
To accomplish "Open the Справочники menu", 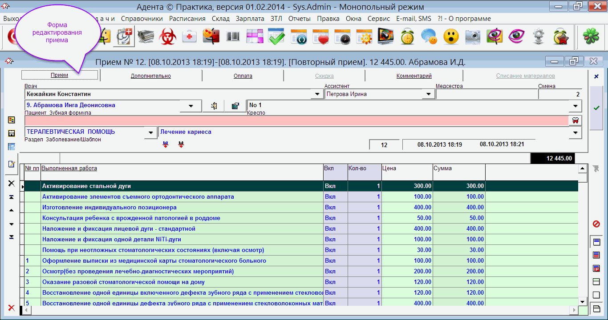I will [x=141, y=19].
